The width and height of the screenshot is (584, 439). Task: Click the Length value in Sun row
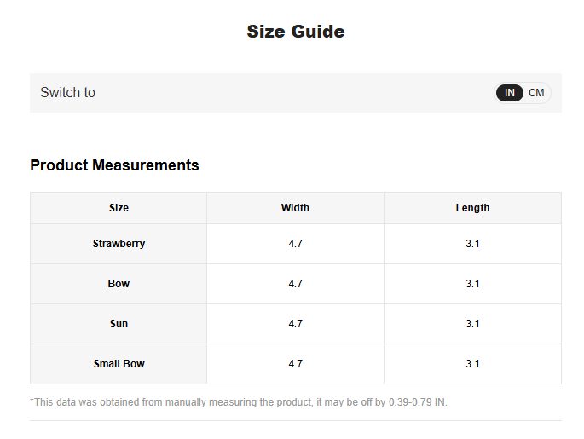point(472,324)
